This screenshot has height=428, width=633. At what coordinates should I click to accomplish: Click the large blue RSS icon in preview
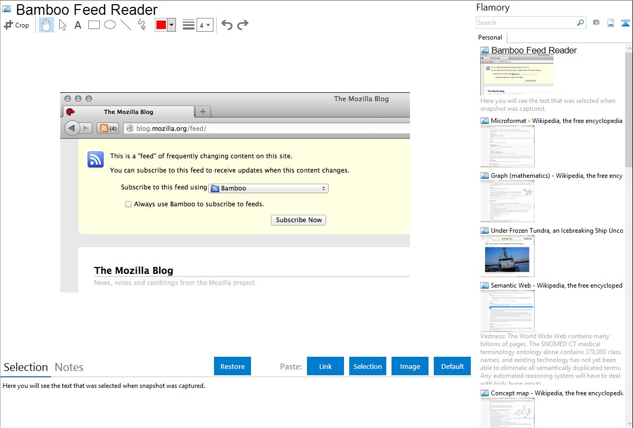96,159
